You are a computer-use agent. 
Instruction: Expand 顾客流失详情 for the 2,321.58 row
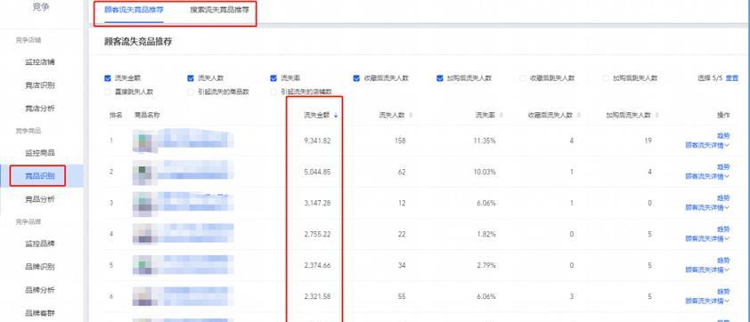(x=707, y=301)
